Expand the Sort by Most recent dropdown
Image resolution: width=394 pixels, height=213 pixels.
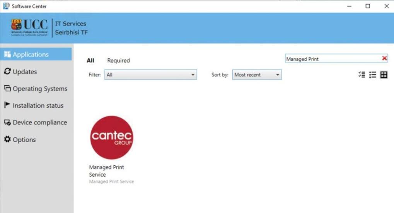[x=257, y=75]
